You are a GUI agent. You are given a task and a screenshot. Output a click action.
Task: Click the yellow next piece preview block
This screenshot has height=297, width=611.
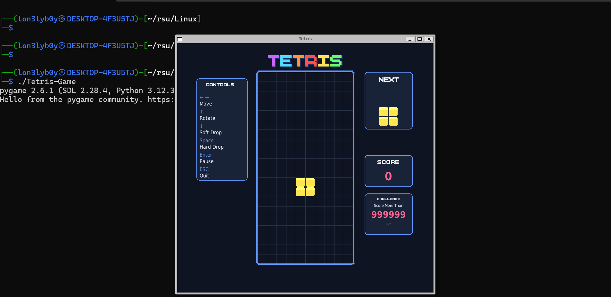388,116
